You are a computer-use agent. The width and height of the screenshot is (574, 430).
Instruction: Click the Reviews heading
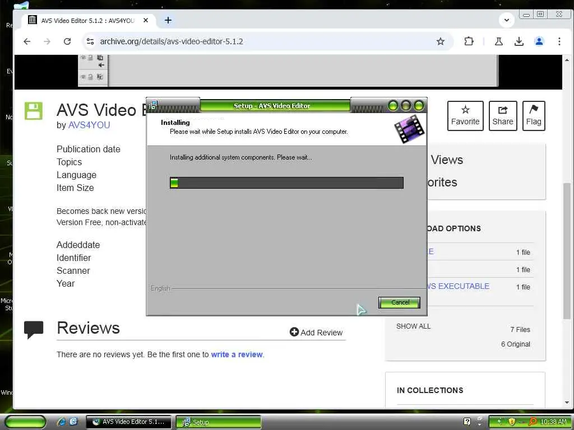coord(88,328)
